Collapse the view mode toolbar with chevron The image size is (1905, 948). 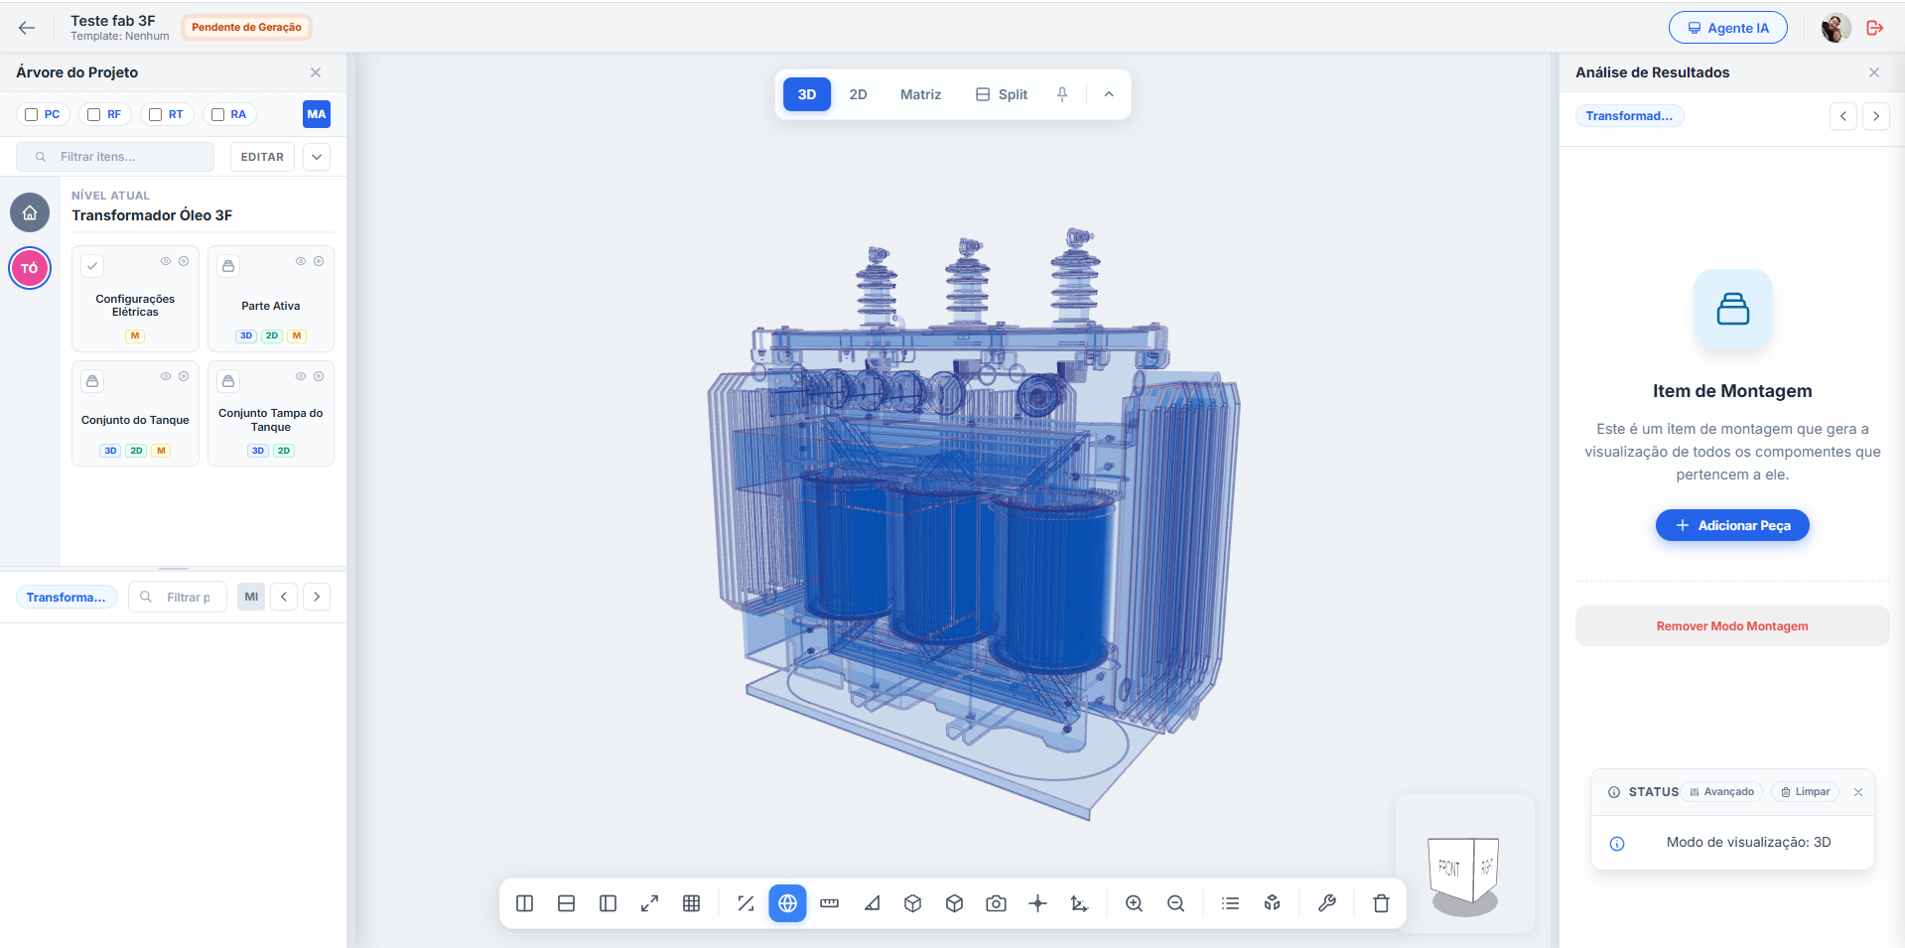pyautogui.click(x=1109, y=94)
